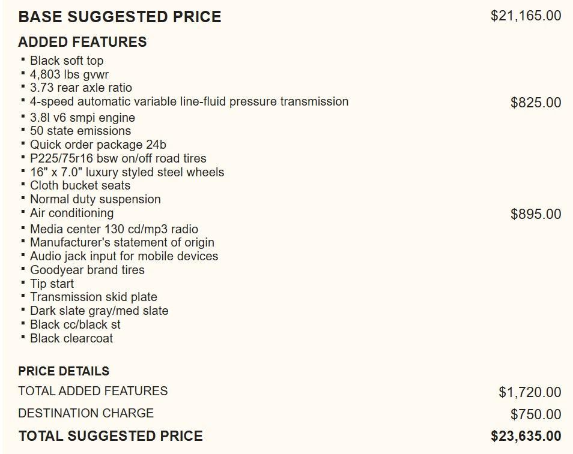Click the Black soft top feature

click(x=67, y=61)
